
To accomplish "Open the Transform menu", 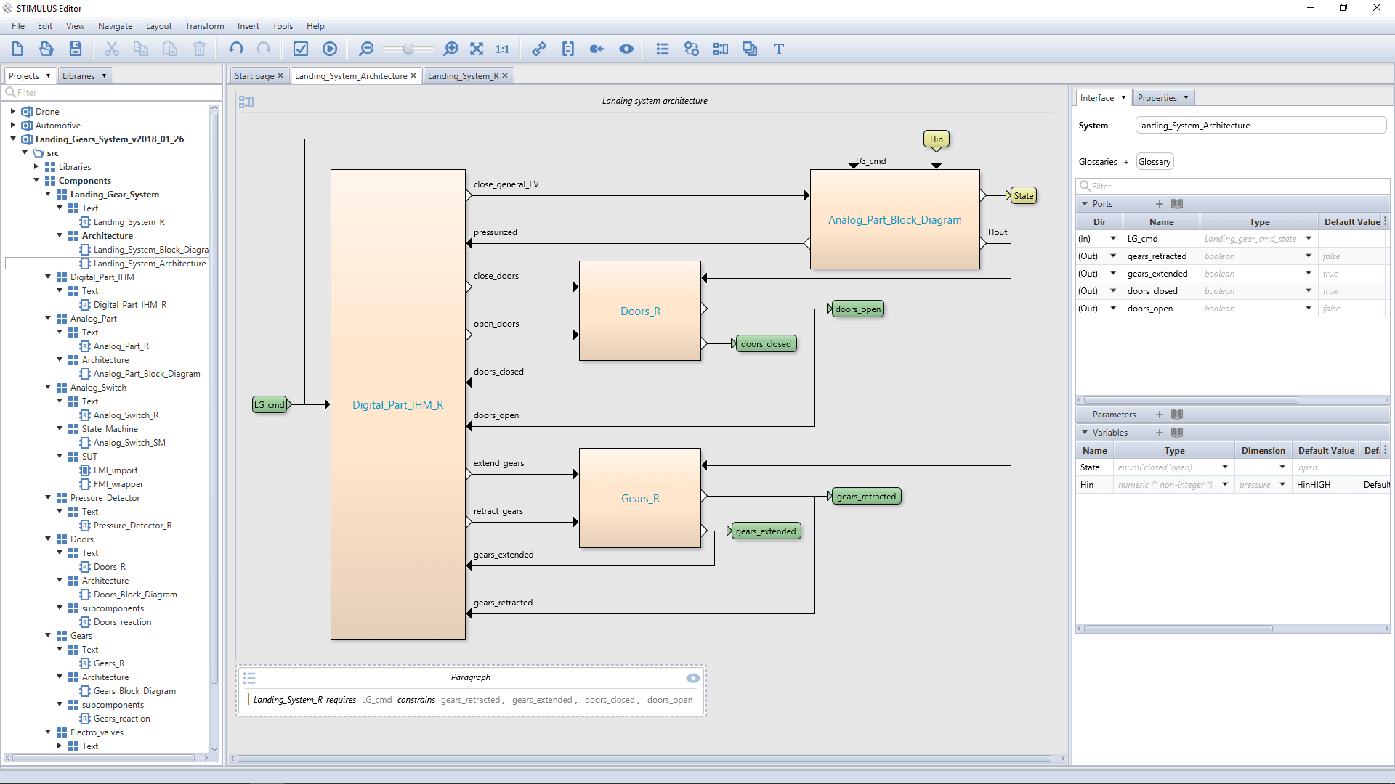I will (204, 25).
